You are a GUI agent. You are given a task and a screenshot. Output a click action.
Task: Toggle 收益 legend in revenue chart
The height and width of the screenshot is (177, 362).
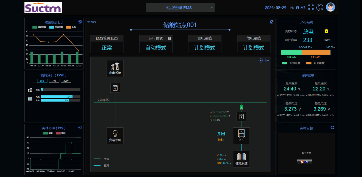tap(71, 27)
